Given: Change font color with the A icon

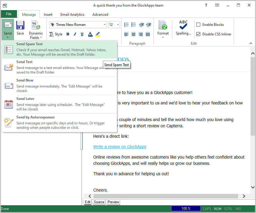Looking at the screenshot, I should click(x=90, y=34).
